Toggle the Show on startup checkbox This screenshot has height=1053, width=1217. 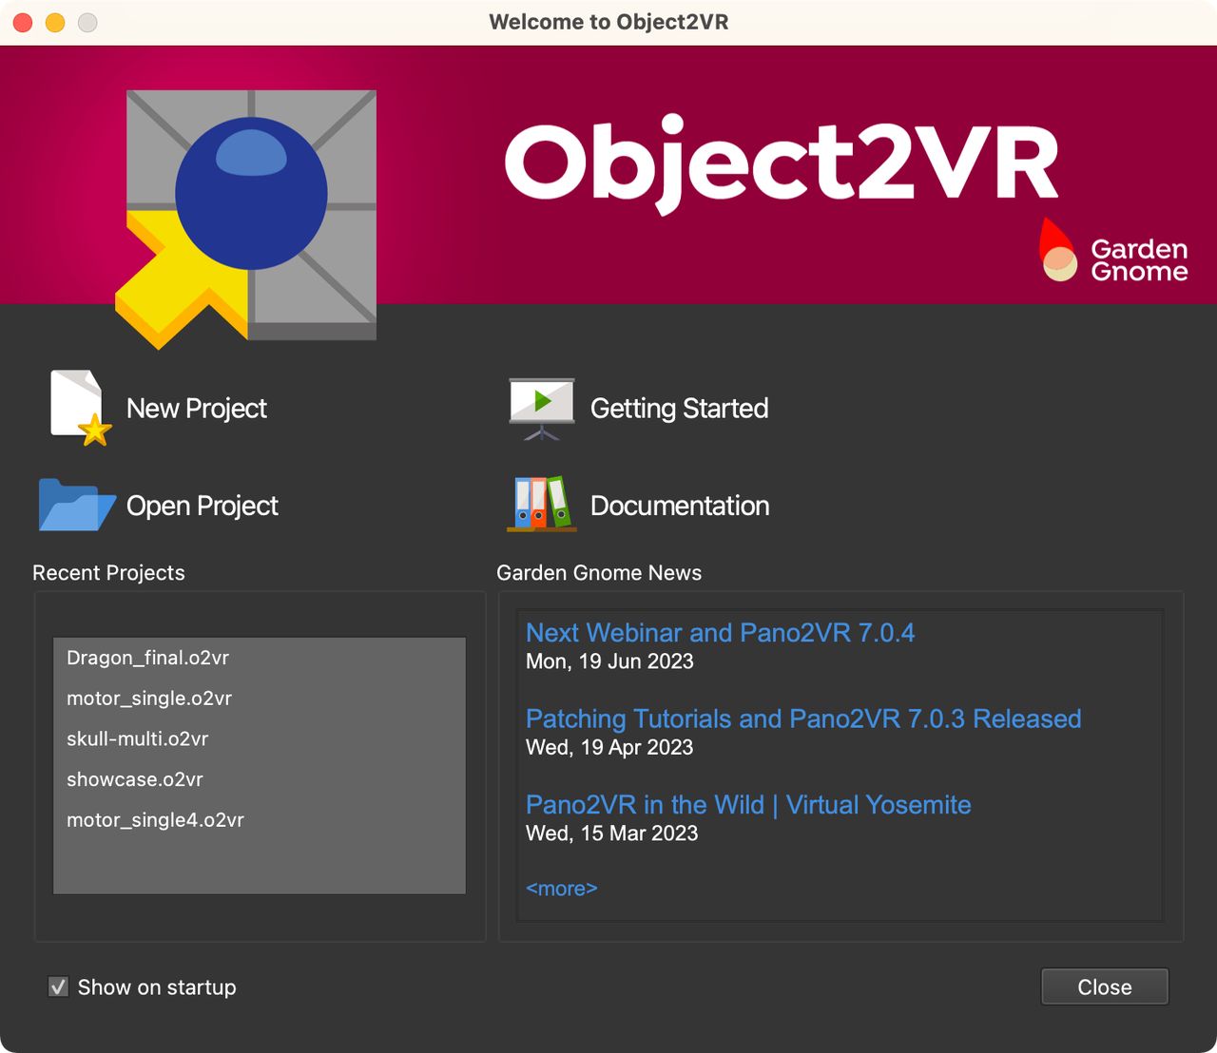pyautogui.click(x=58, y=986)
